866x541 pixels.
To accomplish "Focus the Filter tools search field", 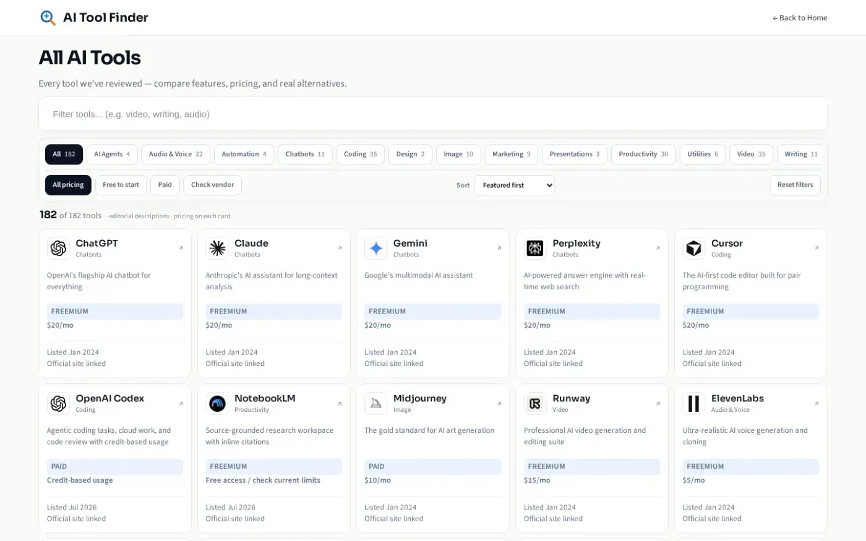I will 433,114.
